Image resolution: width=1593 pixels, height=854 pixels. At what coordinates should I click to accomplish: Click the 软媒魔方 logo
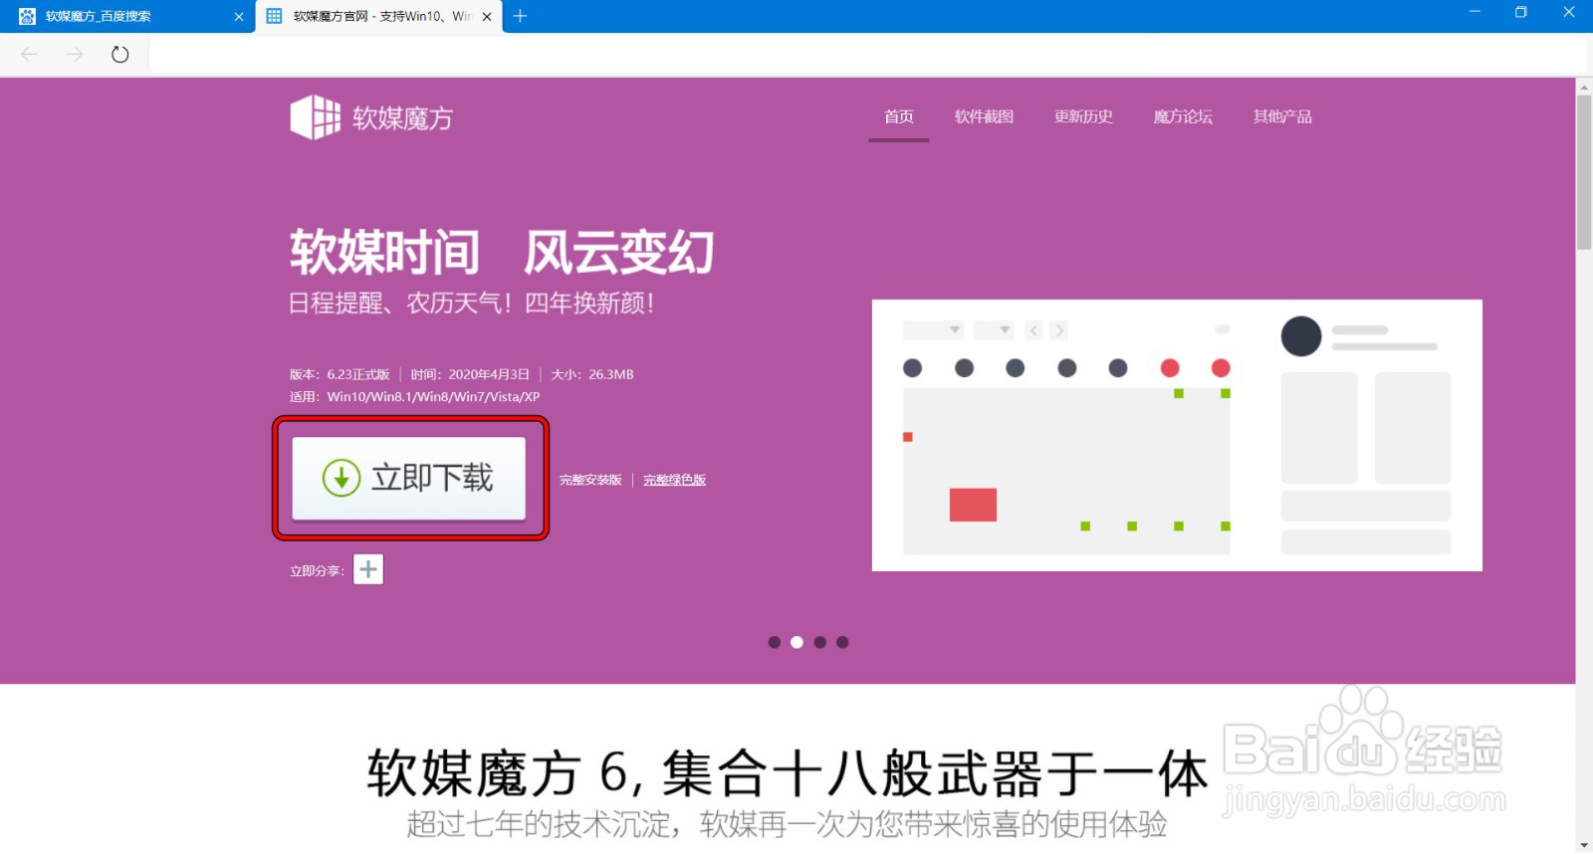371,117
